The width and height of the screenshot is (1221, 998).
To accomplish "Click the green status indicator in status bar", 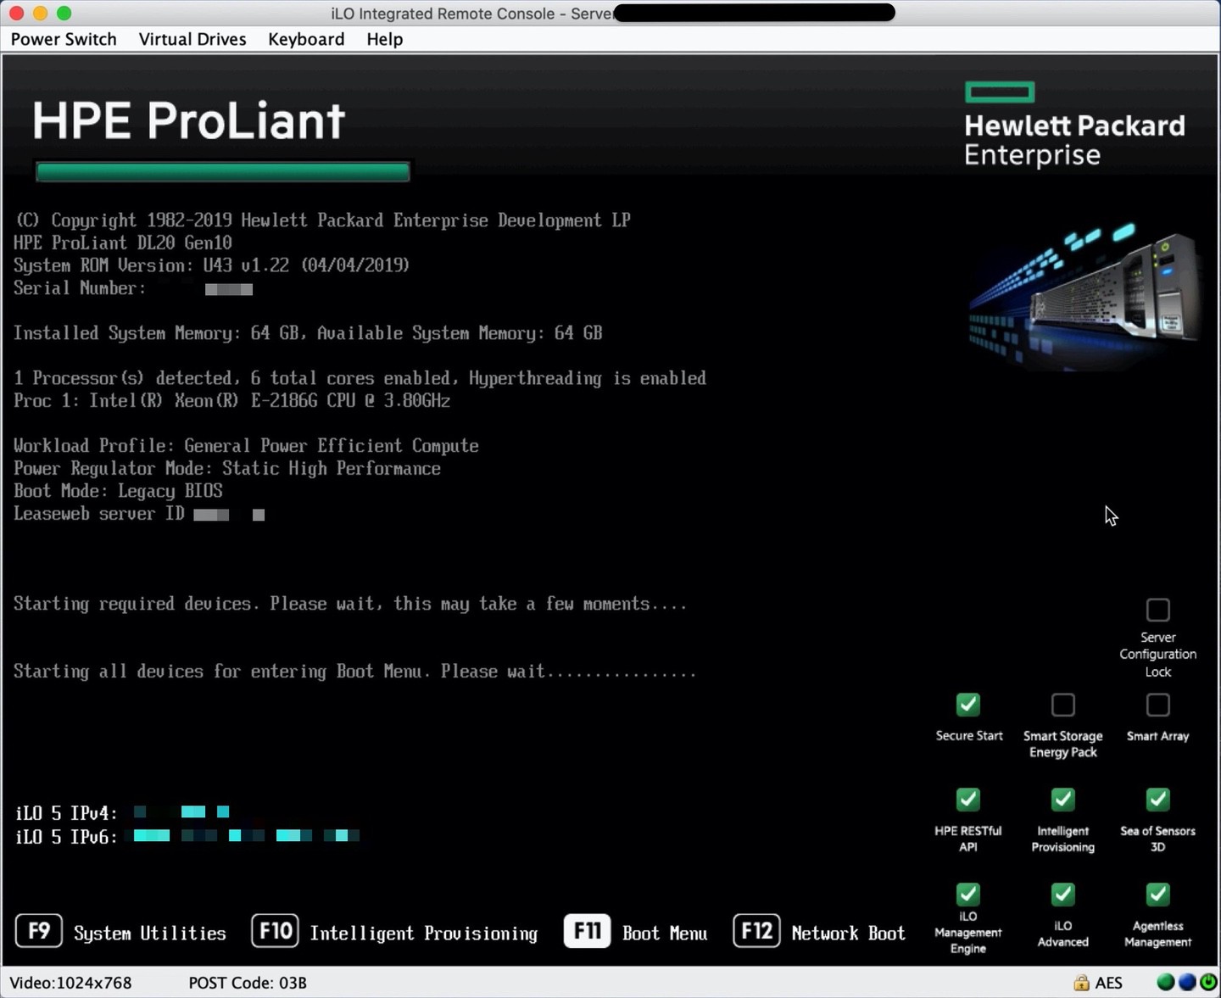I will pos(1166,982).
